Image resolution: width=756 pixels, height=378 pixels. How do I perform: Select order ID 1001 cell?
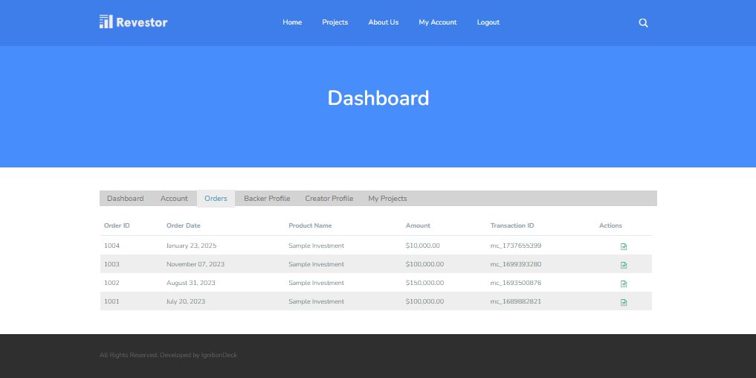pyautogui.click(x=112, y=301)
